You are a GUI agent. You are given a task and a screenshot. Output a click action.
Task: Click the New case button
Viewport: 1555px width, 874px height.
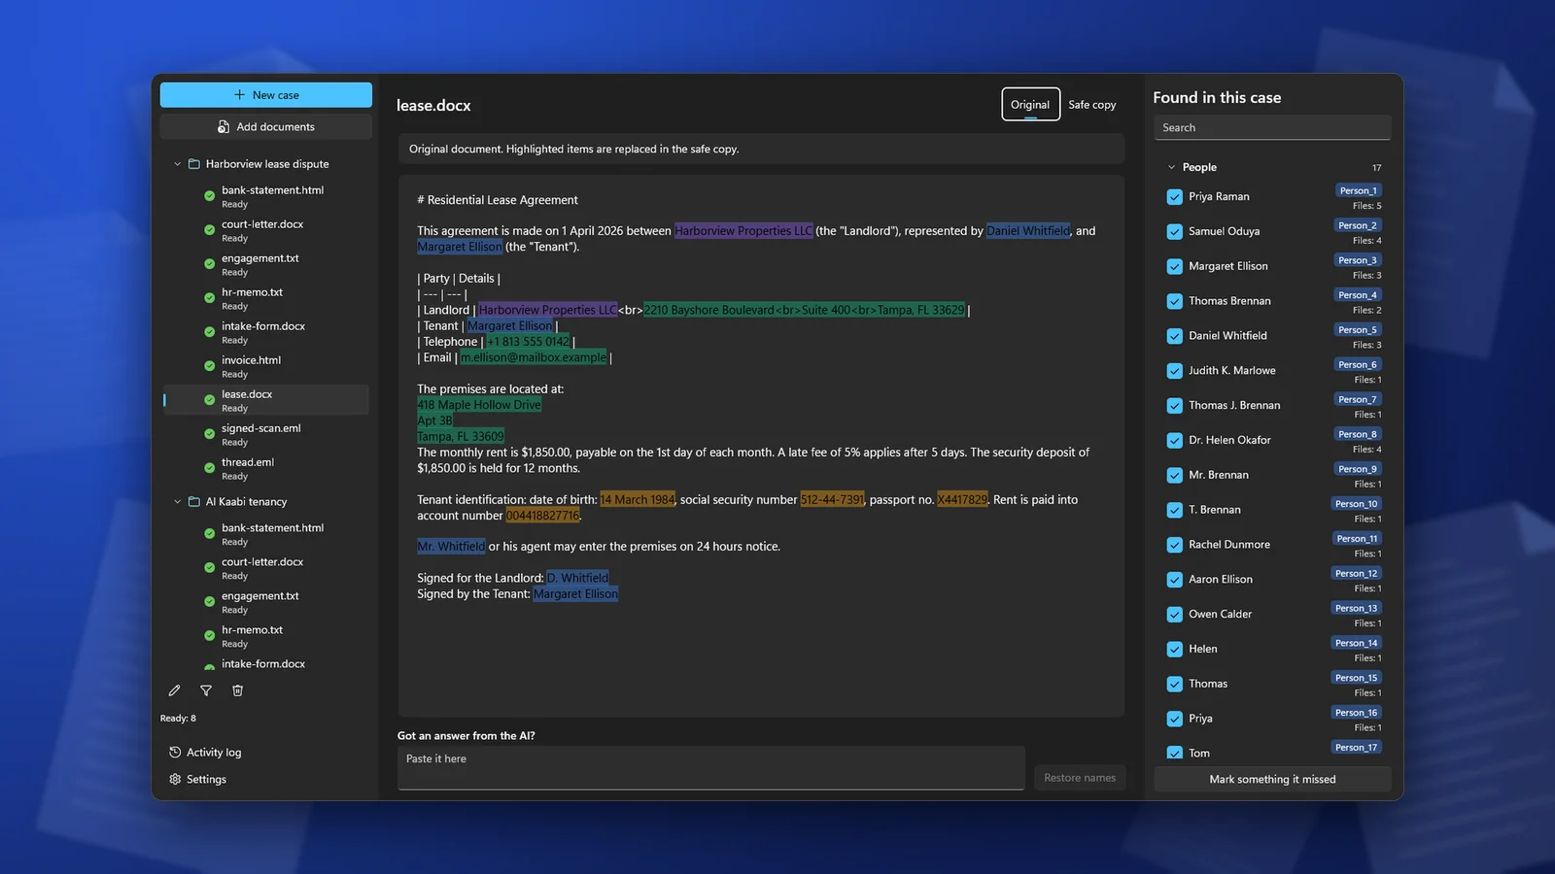(x=266, y=95)
